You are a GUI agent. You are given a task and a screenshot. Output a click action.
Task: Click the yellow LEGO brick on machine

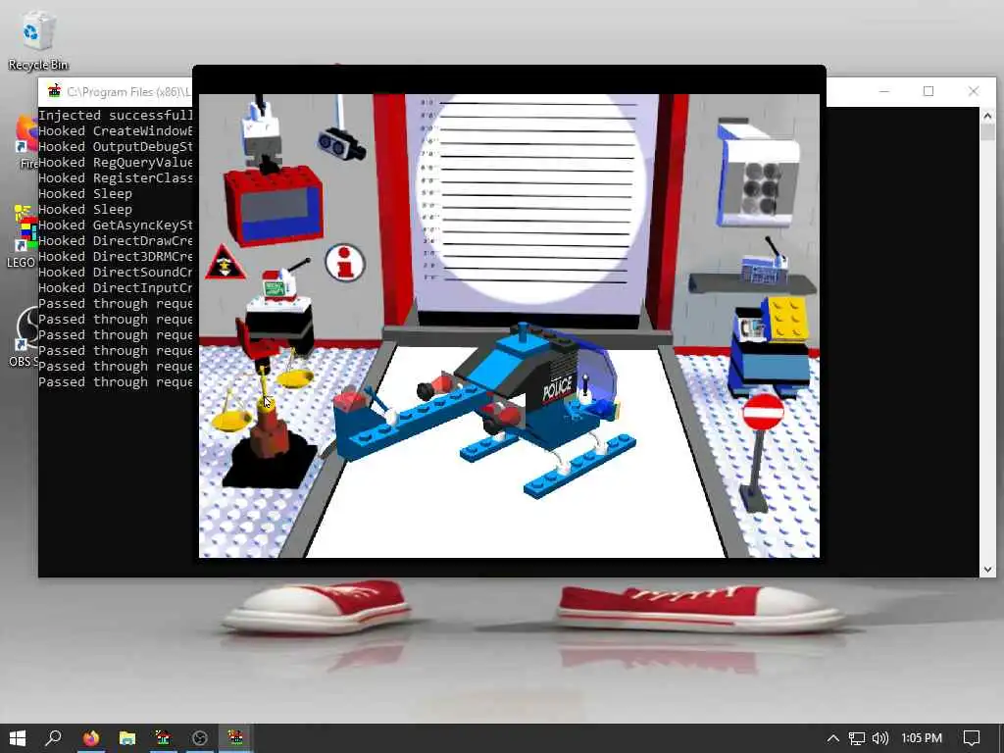click(x=787, y=319)
